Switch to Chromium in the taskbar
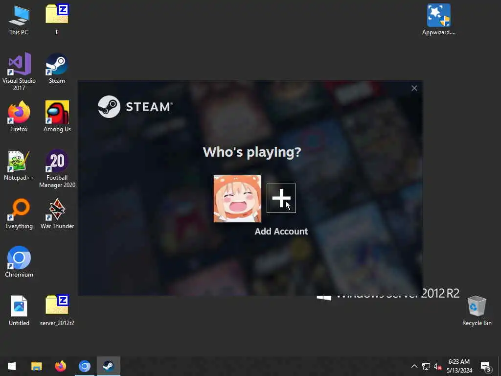This screenshot has height=376, width=501. coord(84,366)
